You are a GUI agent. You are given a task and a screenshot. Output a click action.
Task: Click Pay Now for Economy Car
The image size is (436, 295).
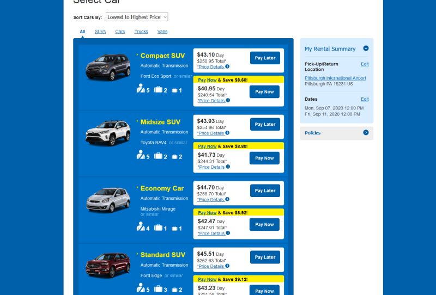click(264, 224)
